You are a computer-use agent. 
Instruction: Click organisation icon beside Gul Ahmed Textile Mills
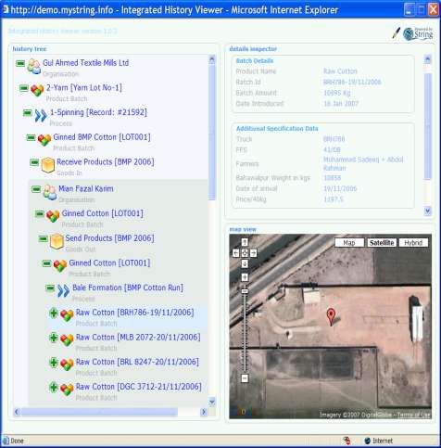pos(34,66)
